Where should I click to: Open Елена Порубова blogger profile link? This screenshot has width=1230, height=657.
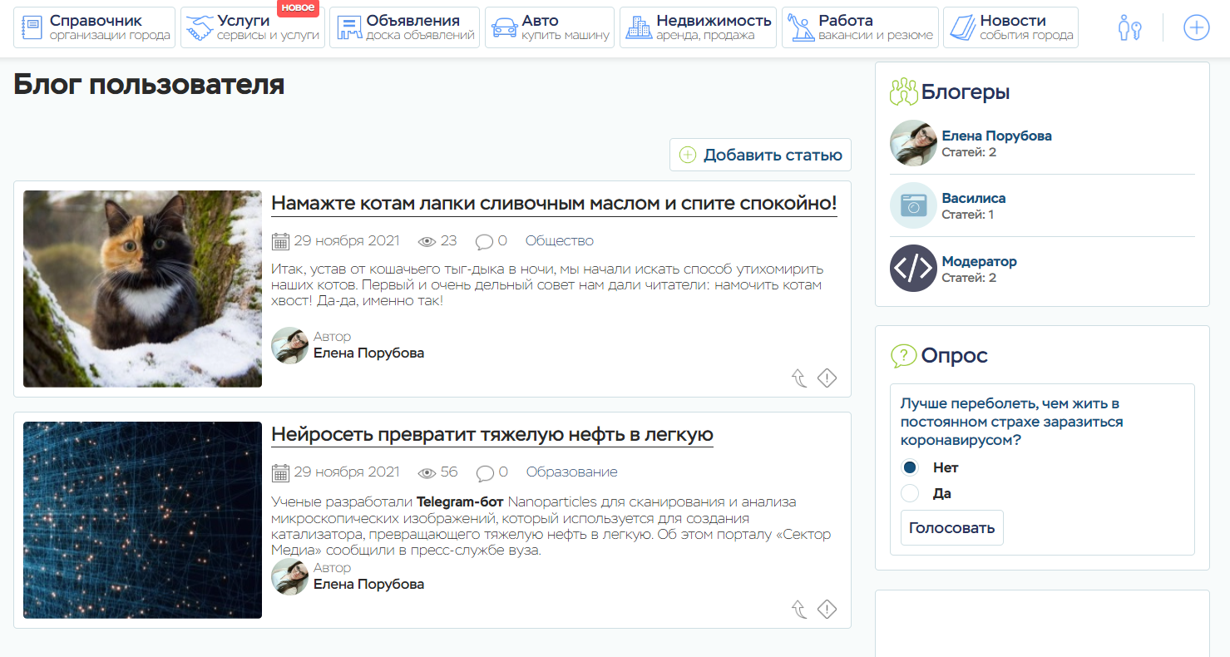pyautogui.click(x=996, y=136)
